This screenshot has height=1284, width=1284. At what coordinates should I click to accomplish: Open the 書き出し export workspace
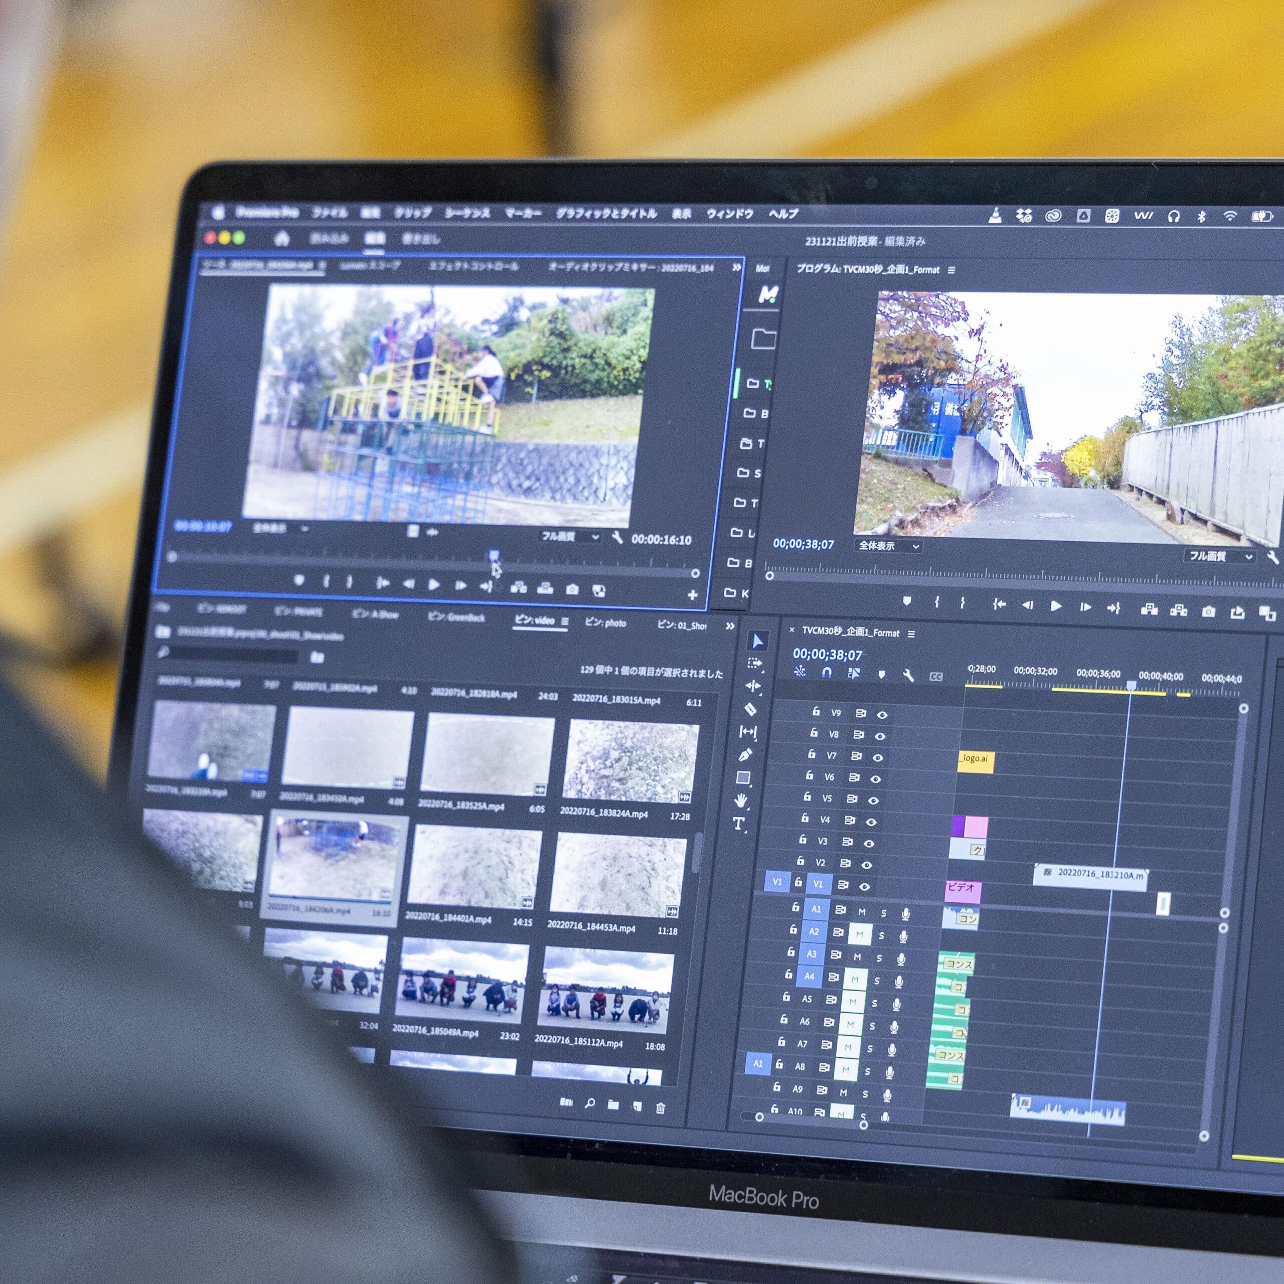click(421, 239)
